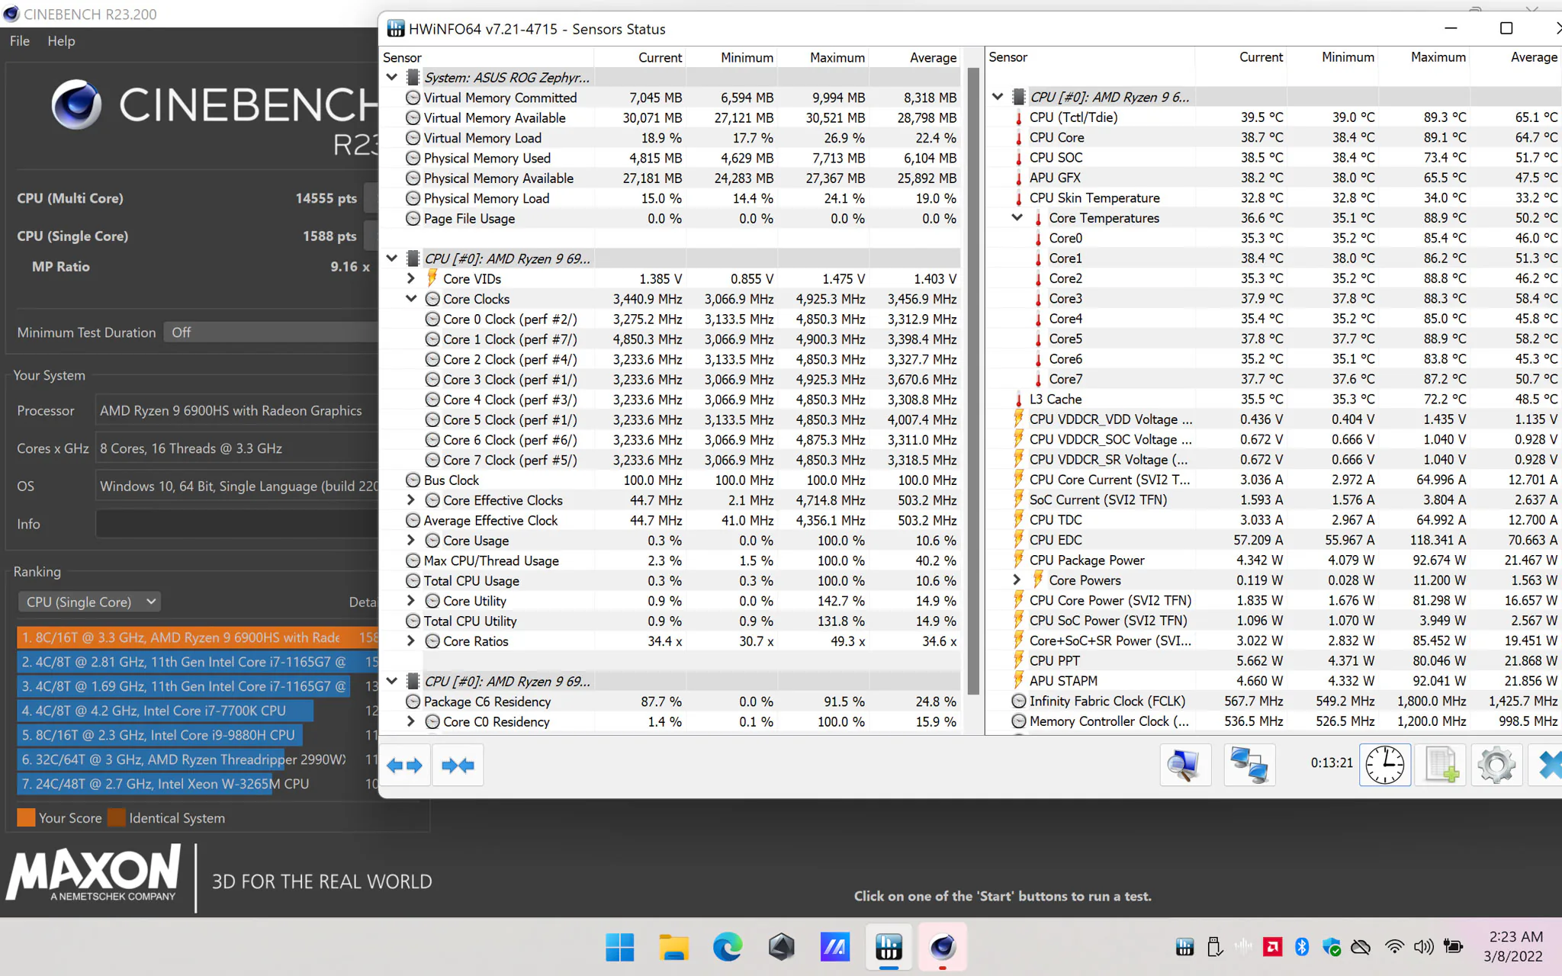Open the CPU (Single Core) ranking dropdown
This screenshot has height=976, width=1562.
pos(90,602)
